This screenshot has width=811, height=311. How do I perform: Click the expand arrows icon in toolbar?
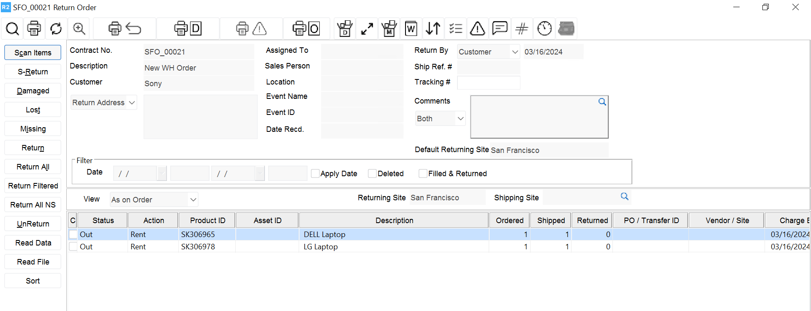tap(367, 29)
